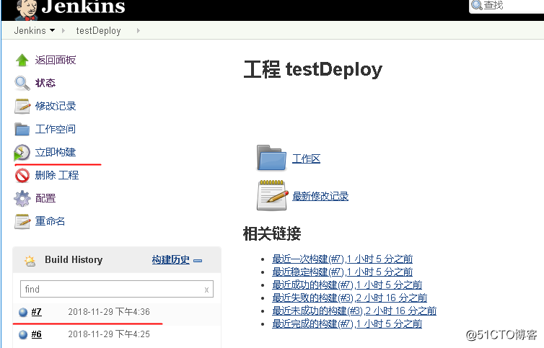Open the 工作区 link
Image resolution: width=544 pixels, height=348 pixels.
pos(307,159)
